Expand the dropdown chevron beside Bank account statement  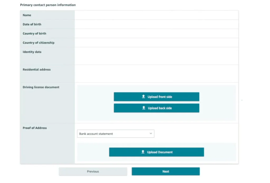click(x=151, y=134)
